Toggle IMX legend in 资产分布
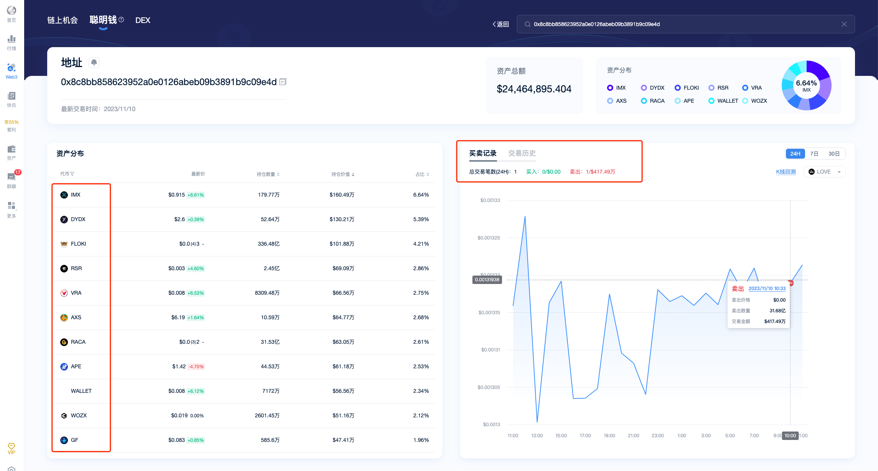Screen dimensions: 878x471 (617, 88)
